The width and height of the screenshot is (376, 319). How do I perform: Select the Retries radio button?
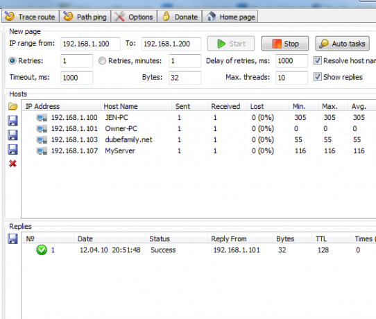pos(12,61)
